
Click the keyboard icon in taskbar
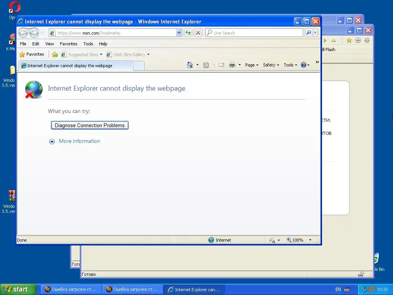coord(347,290)
